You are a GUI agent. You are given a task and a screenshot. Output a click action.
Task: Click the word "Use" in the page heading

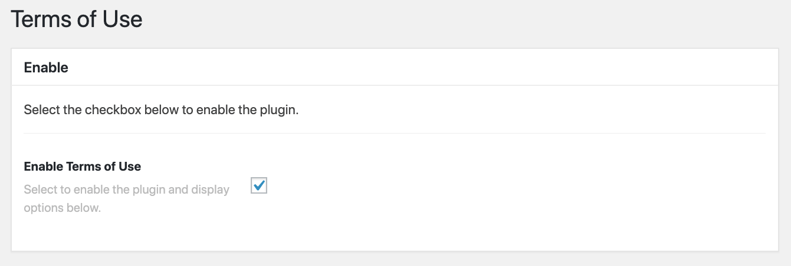point(123,20)
